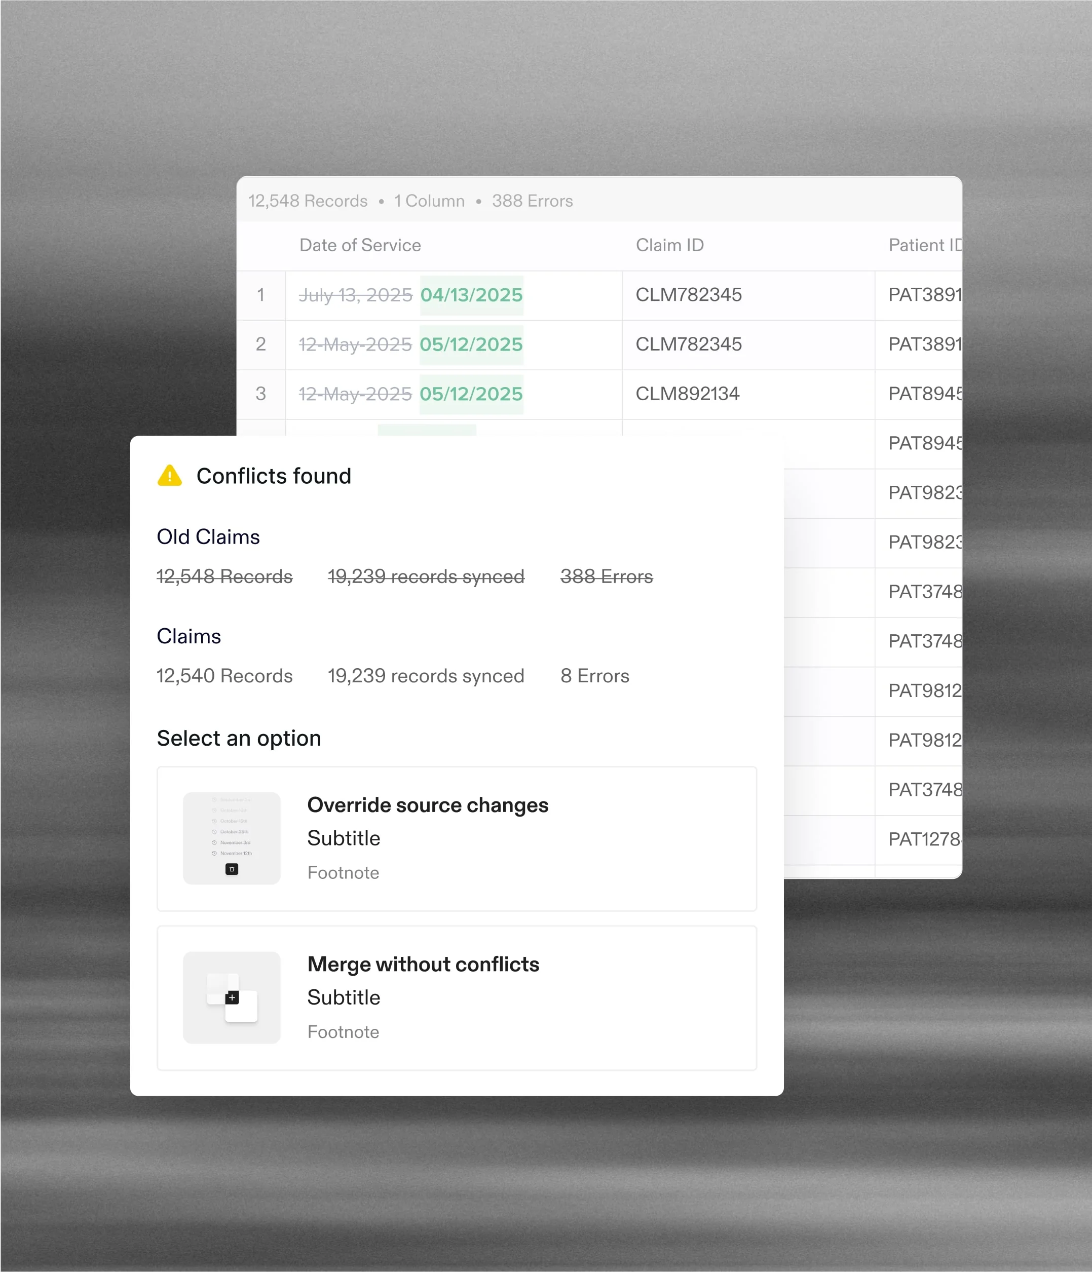
Task: Click the Date of Service column header
Action: tap(360, 246)
